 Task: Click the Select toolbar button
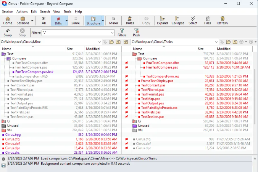point(193,21)
